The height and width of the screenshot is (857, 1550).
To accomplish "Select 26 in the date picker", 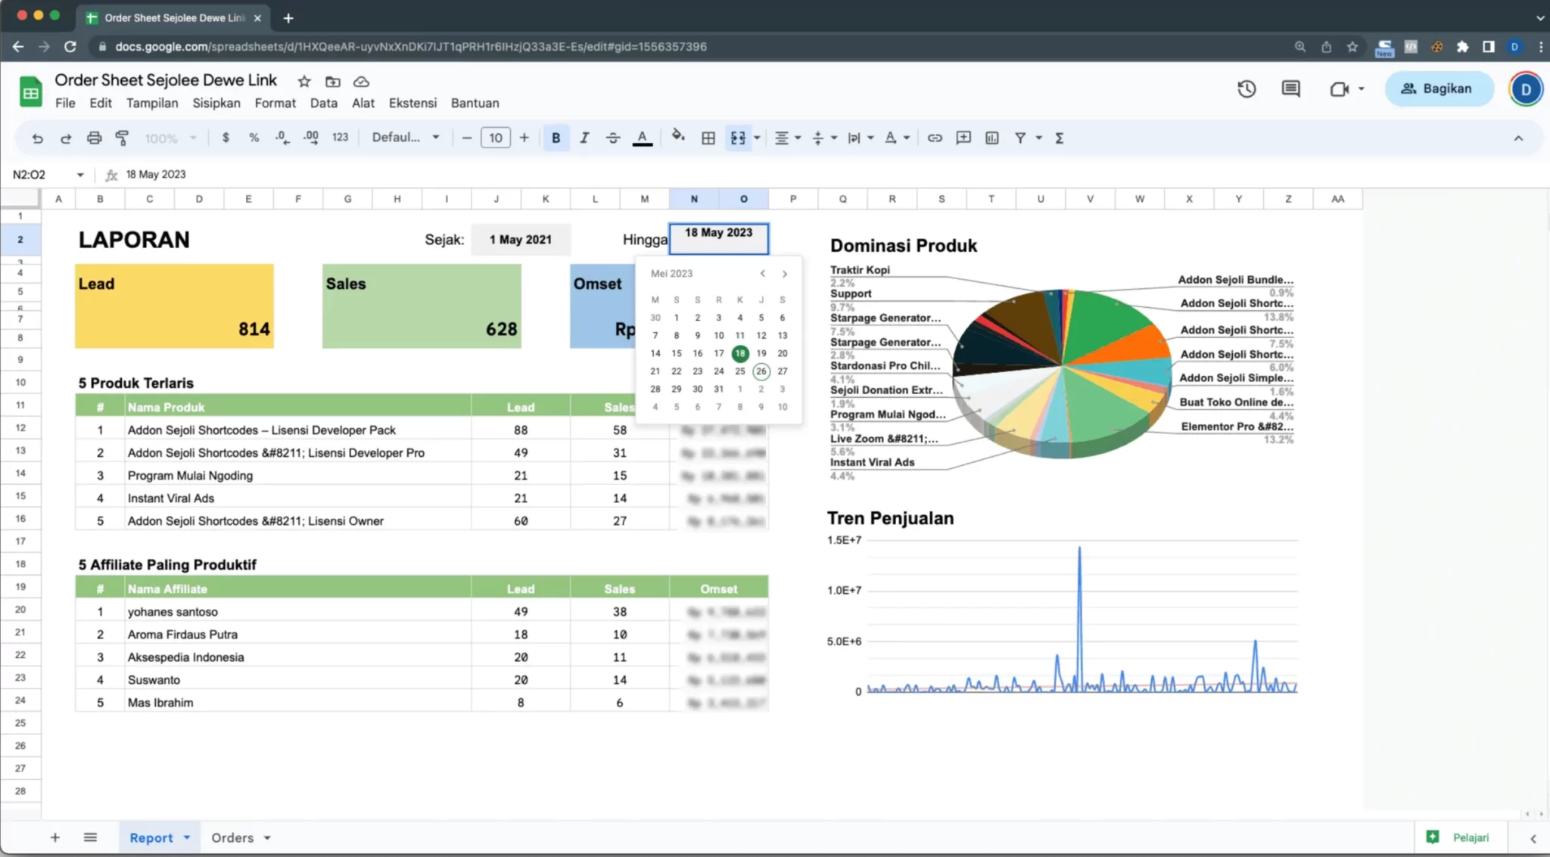I will coord(761,371).
